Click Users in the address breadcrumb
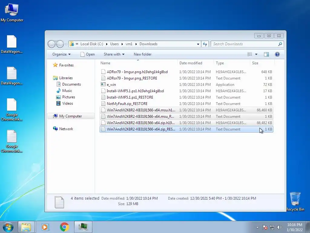 pyautogui.click(x=114, y=44)
